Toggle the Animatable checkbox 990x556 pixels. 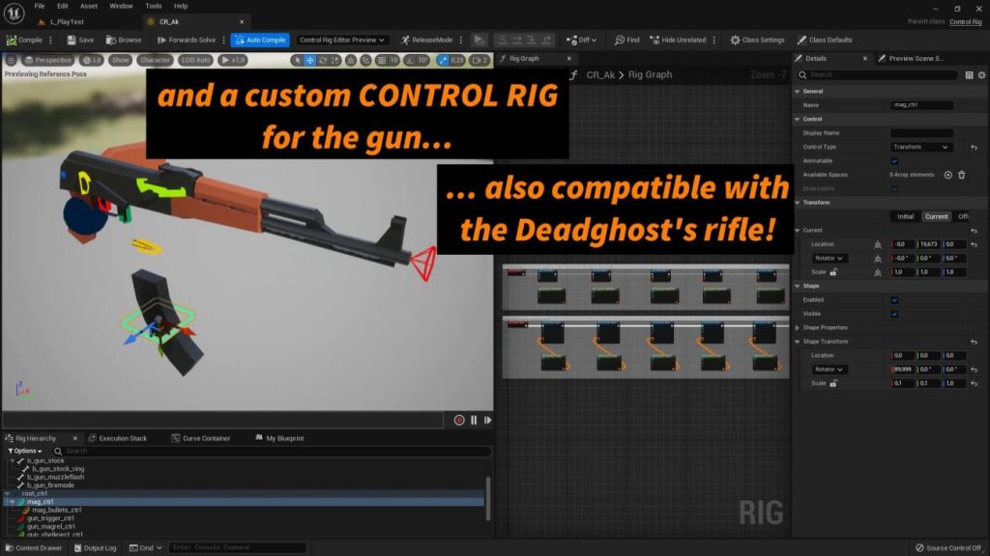[894, 161]
